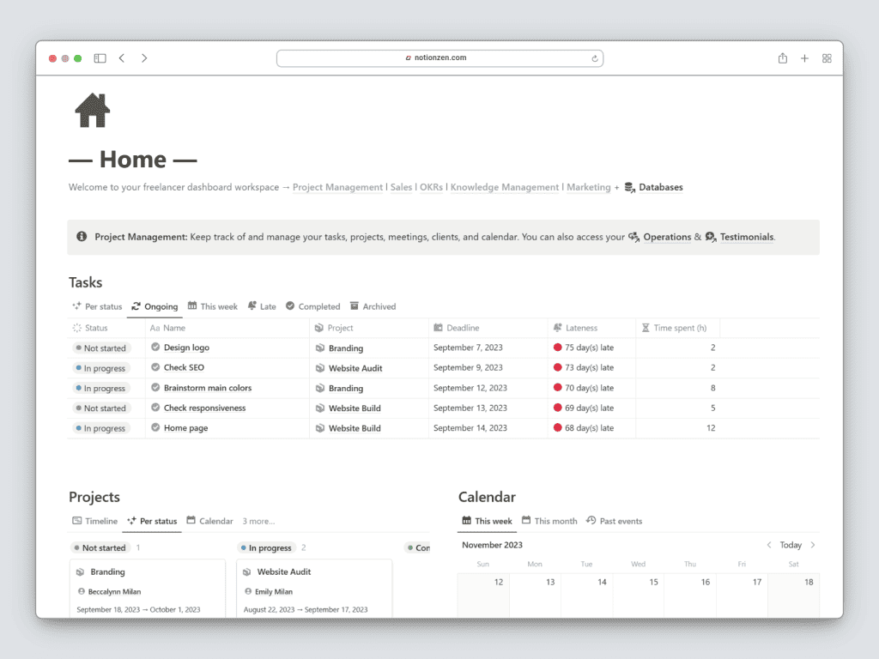Switch to the Completed tasks tab
Viewport: 879px width, 659px height.
312,306
